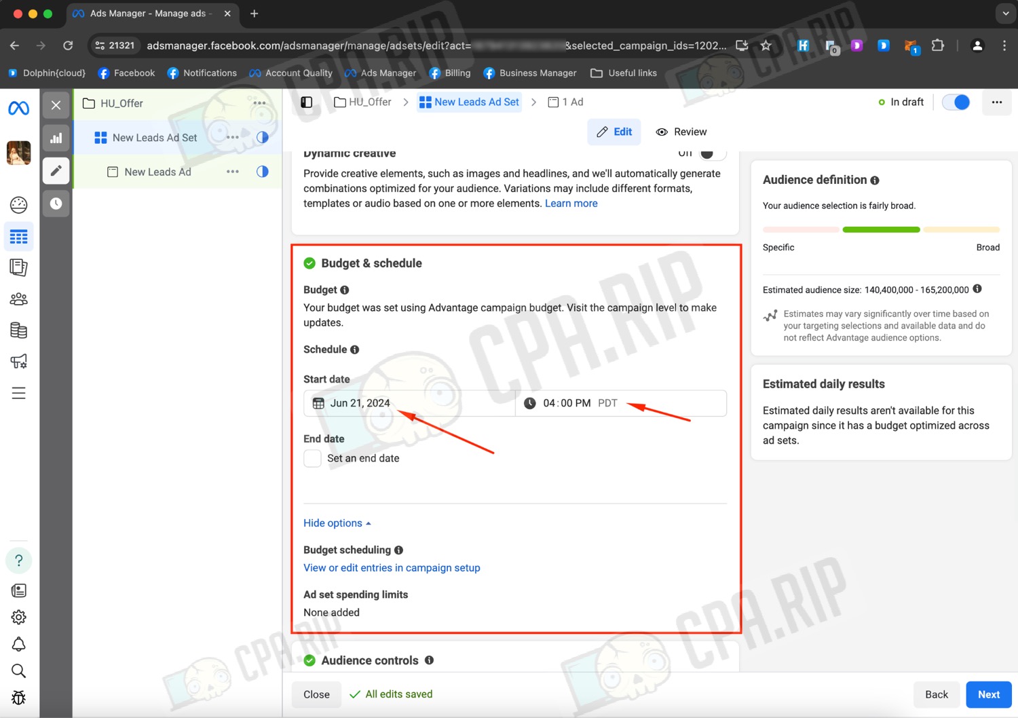Open Notifications bell icon in sidebar
The height and width of the screenshot is (718, 1018).
18,644
